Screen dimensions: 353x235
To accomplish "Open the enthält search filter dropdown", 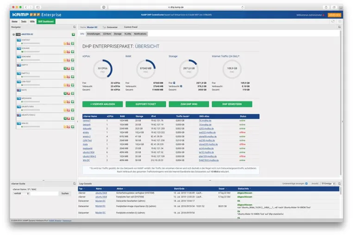I will (21, 194).
